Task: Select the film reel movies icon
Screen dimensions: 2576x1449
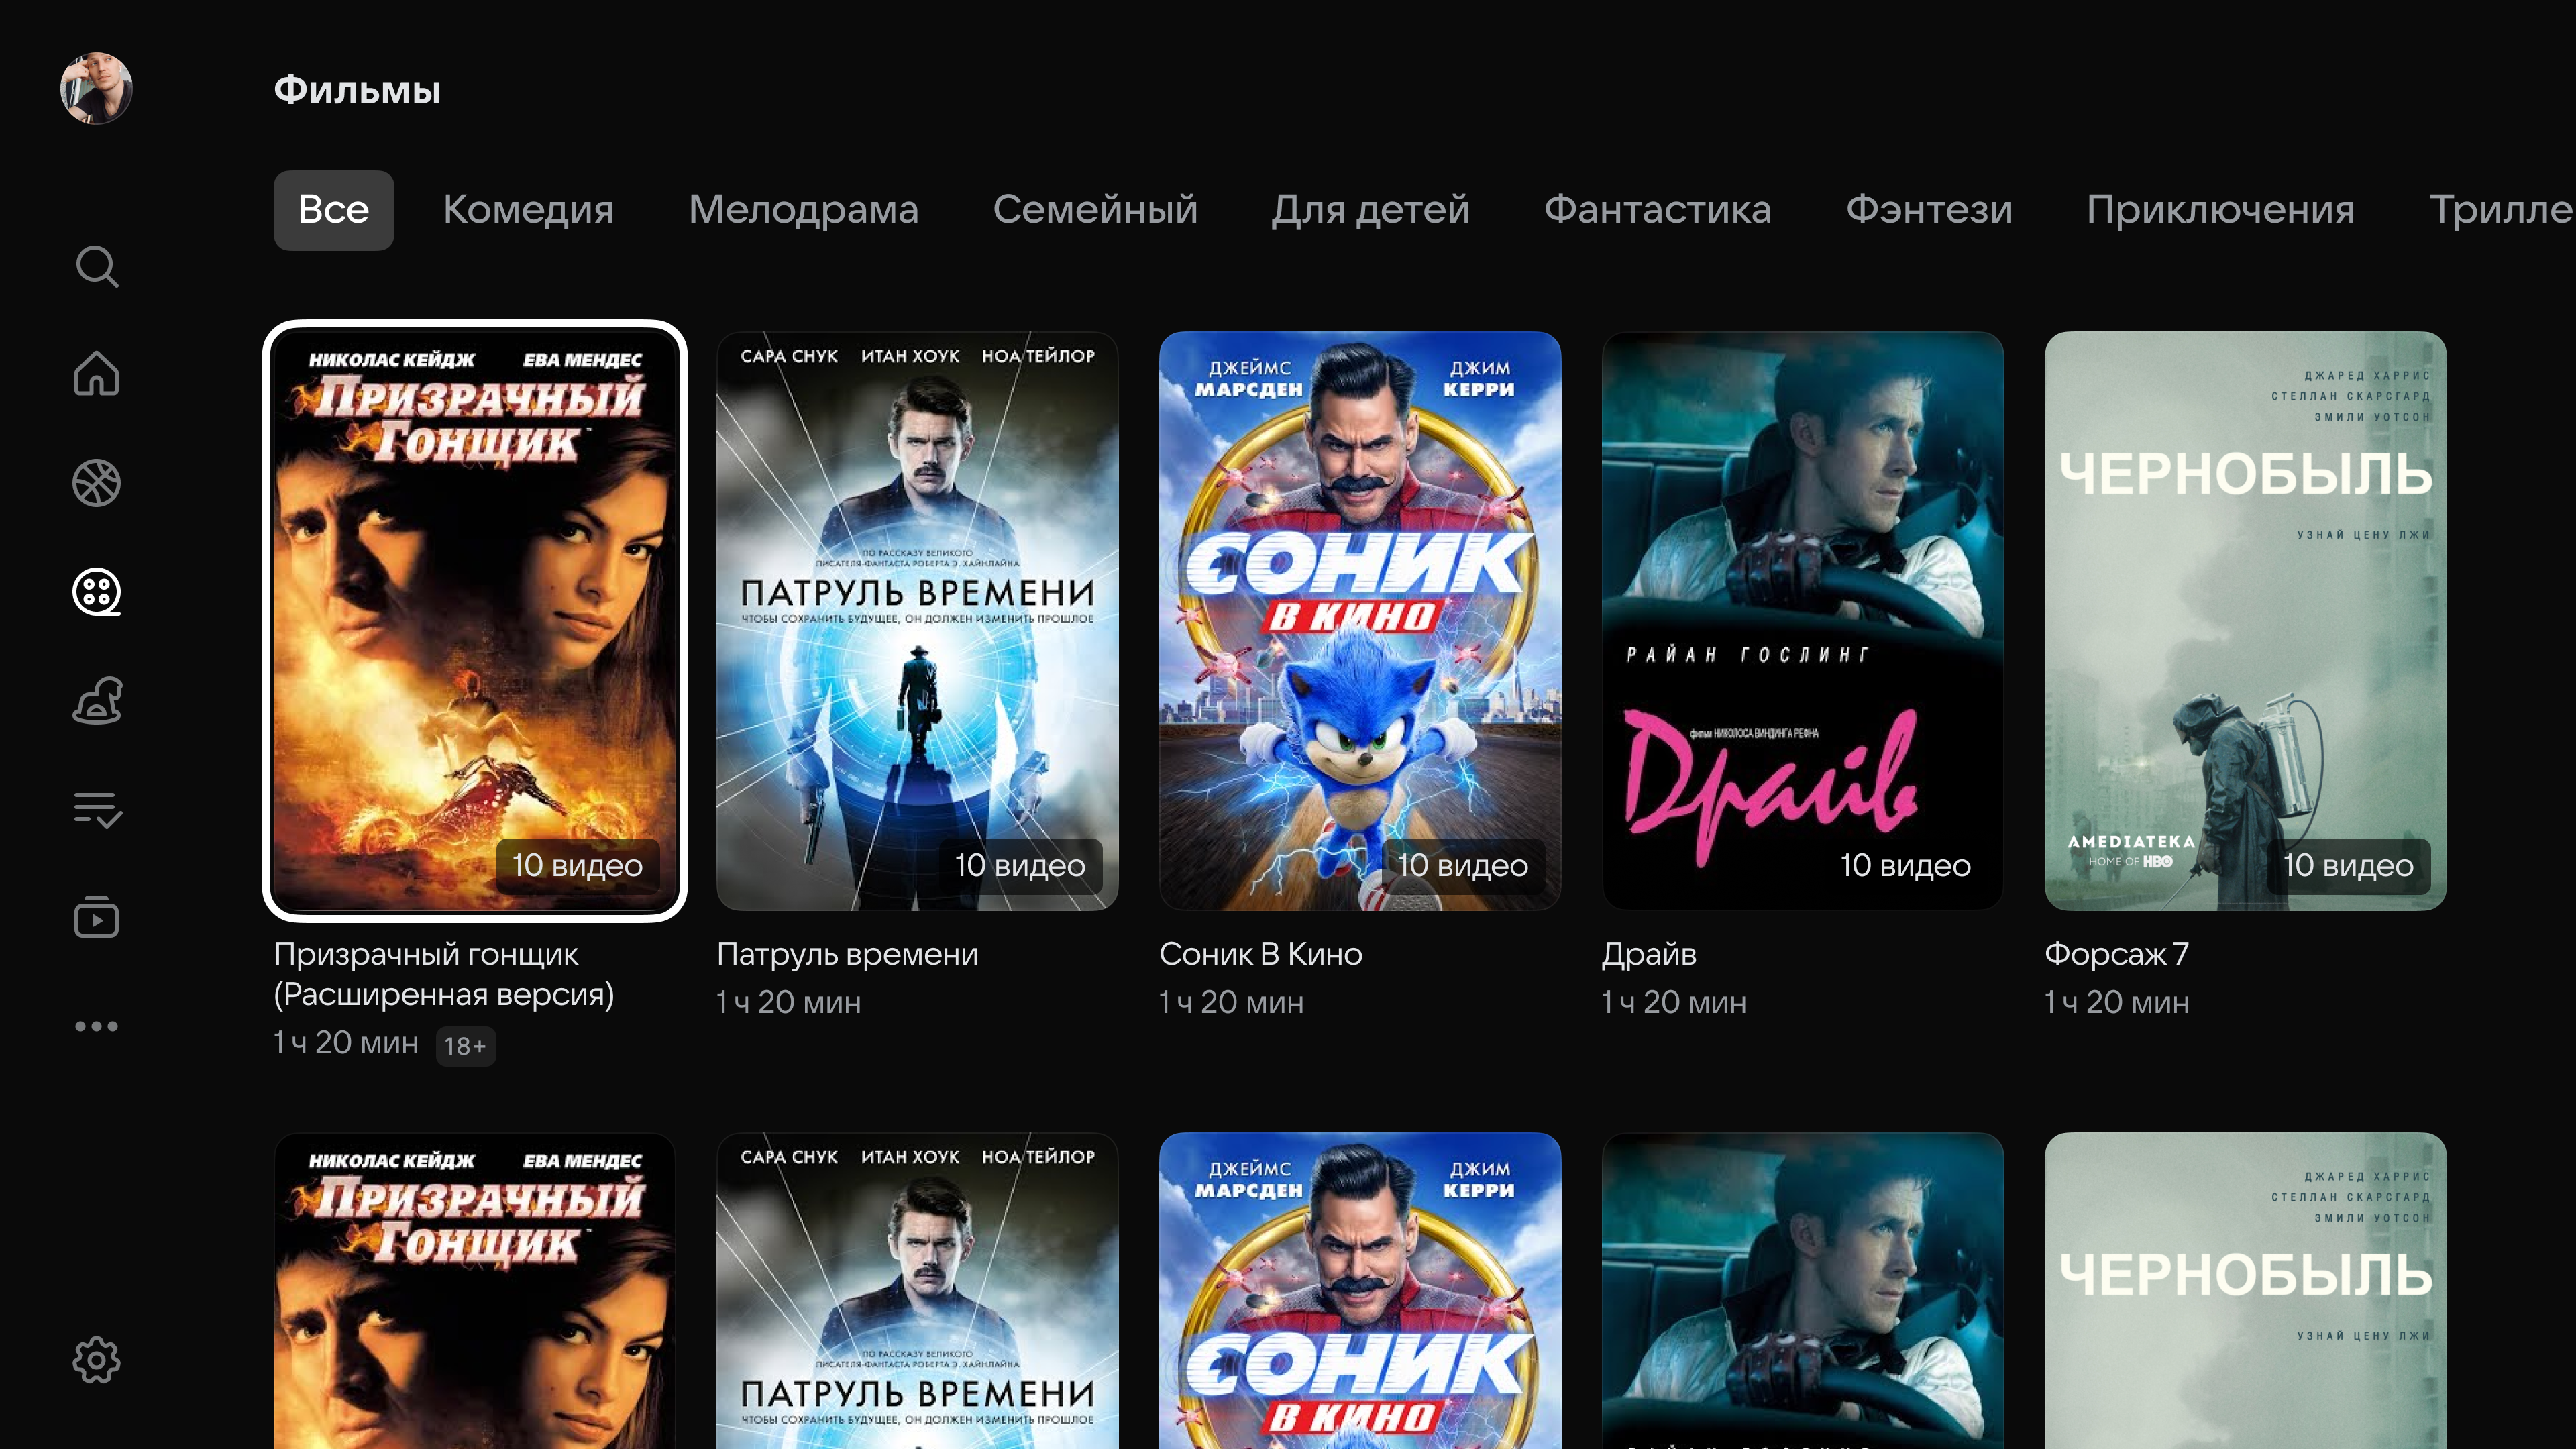Action: (97, 592)
